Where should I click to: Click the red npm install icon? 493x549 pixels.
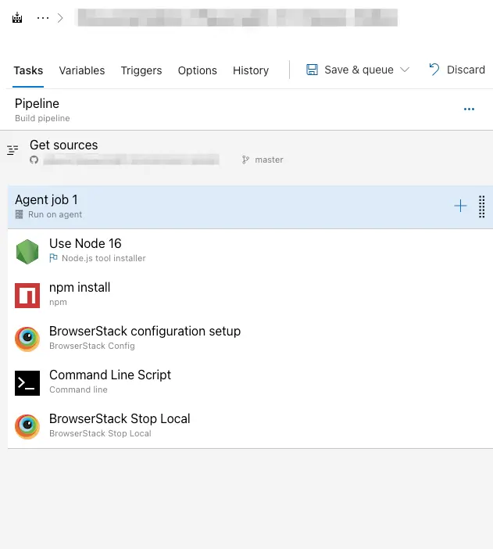point(27,296)
